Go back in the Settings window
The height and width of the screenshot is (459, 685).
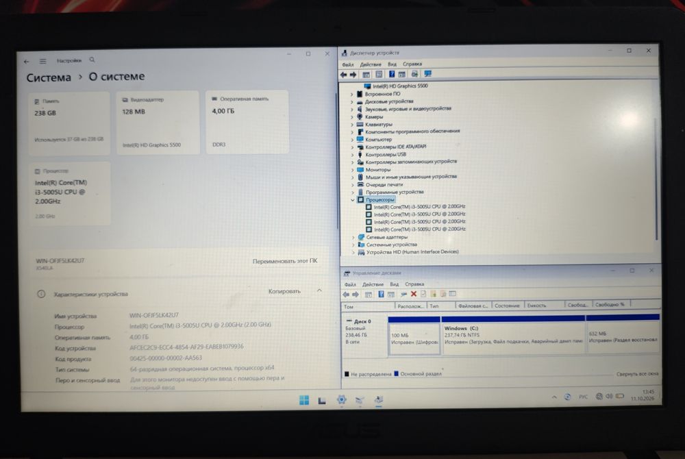[x=27, y=62]
